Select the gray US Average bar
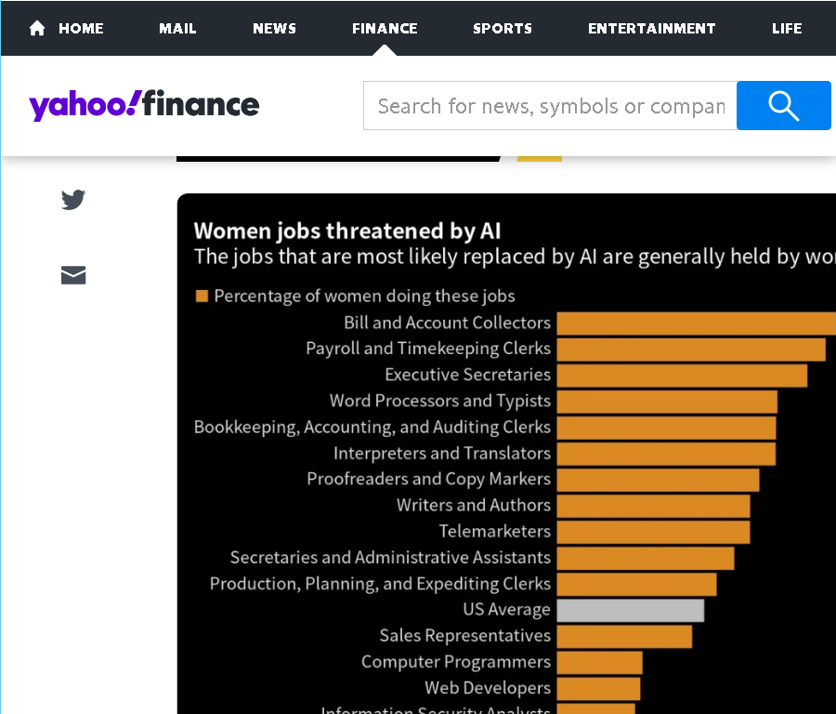This screenshot has height=714, width=836. coord(630,611)
